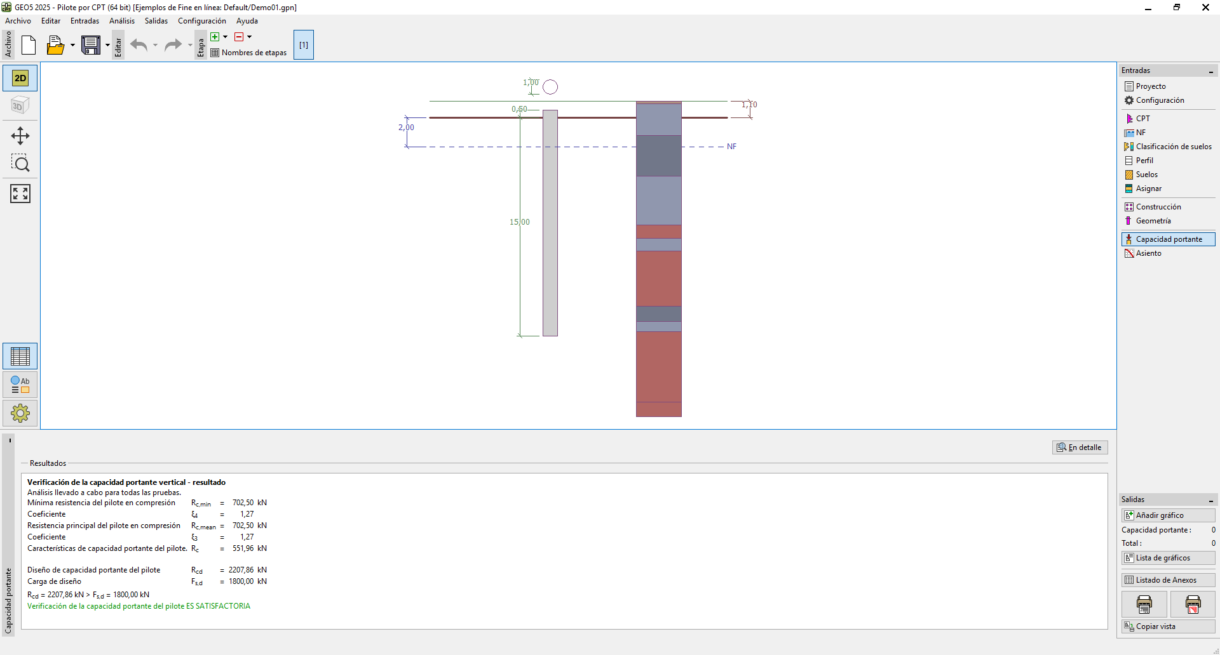This screenshot has height=655, width=1220.
Task: Click Añadir gráfico button
Action: (x=1168, y=515)
